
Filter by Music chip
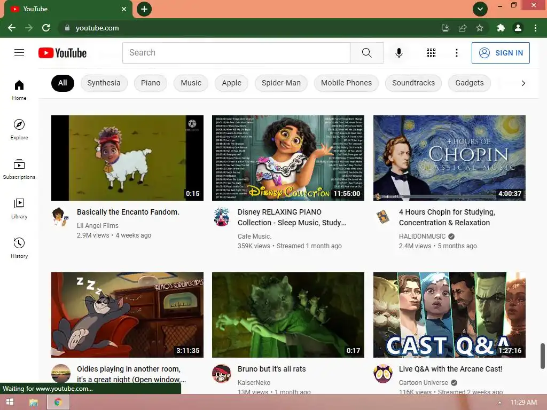[x=191, y=83]
